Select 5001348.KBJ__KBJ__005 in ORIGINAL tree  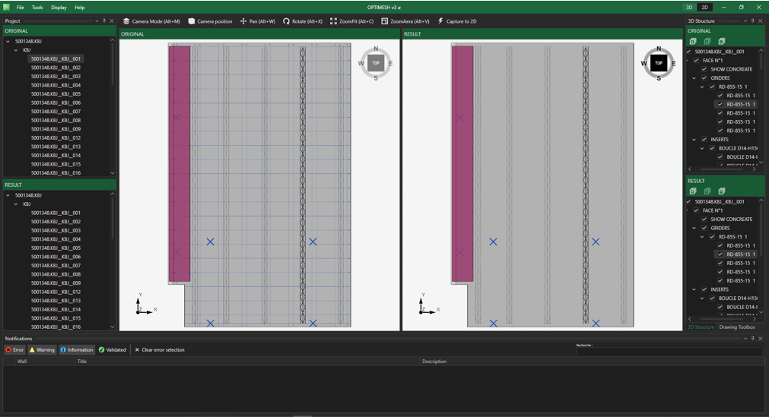click(56, 94)
